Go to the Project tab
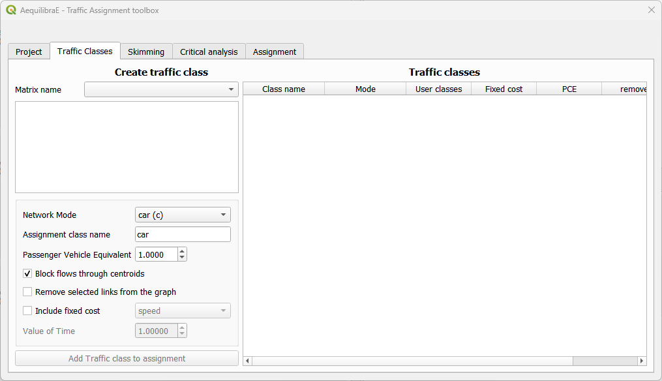The image size is (662, 381). 28,51
